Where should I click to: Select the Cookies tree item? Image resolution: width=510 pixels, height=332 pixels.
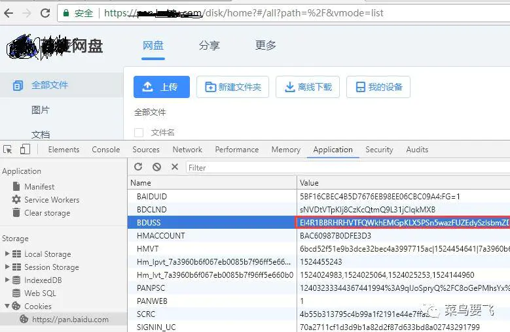click(38, 306)
